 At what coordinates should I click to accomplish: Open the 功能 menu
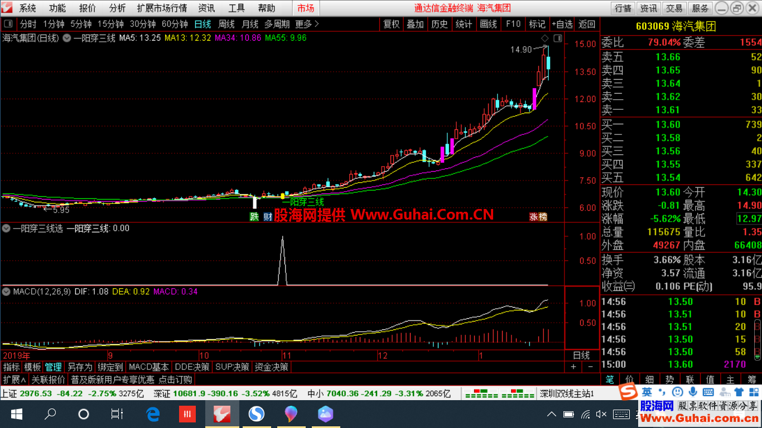pyautogui.click(x=57, y=8)
